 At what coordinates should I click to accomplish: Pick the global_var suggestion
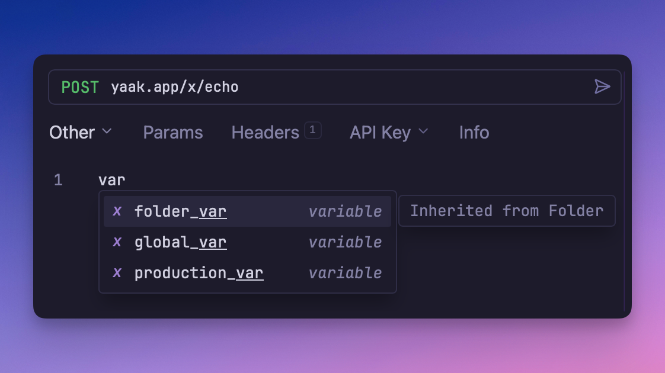(180, 242)
